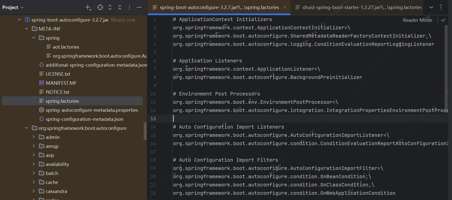Screen dimensions: 452x200
Task: Click file icon on the active editor tab
Action: pyautogui.click(x=155, y=8)
